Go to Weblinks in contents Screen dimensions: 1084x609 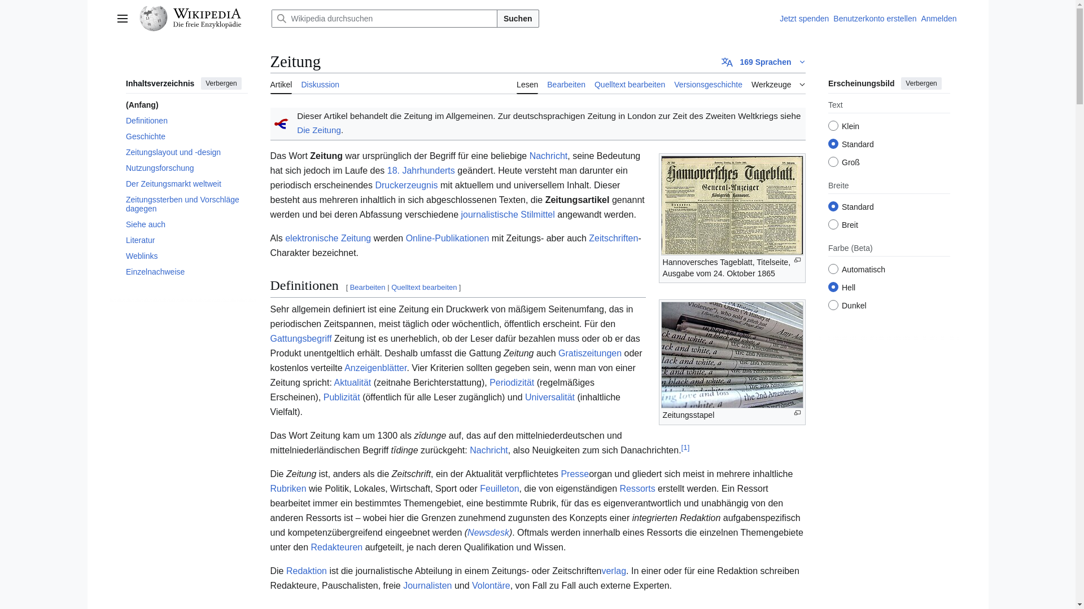(x=142, y=256)
